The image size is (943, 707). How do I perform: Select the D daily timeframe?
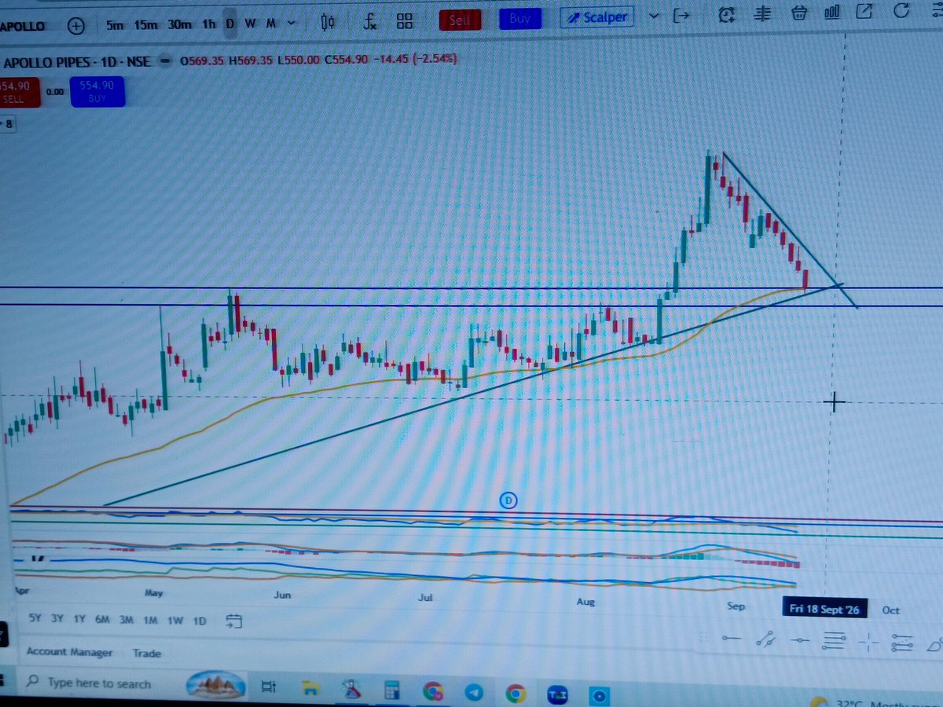[229, 24]
